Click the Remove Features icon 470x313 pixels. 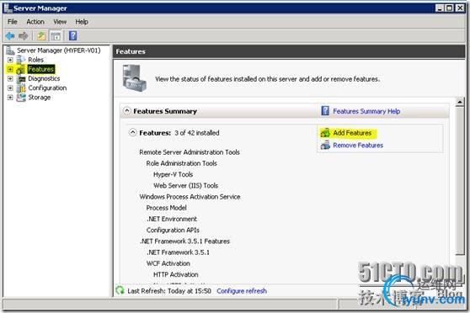coord(325,146)
